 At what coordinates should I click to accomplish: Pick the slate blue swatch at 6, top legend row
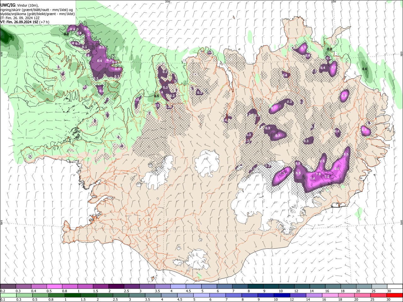pos(224,286)
